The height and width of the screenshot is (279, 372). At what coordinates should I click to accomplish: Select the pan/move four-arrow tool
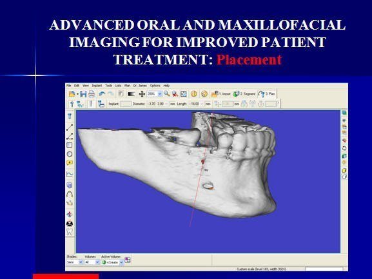142,94
